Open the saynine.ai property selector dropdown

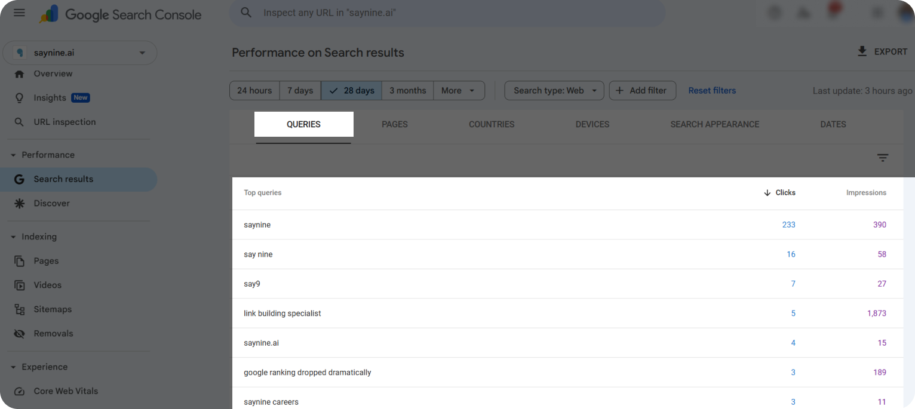80,53
